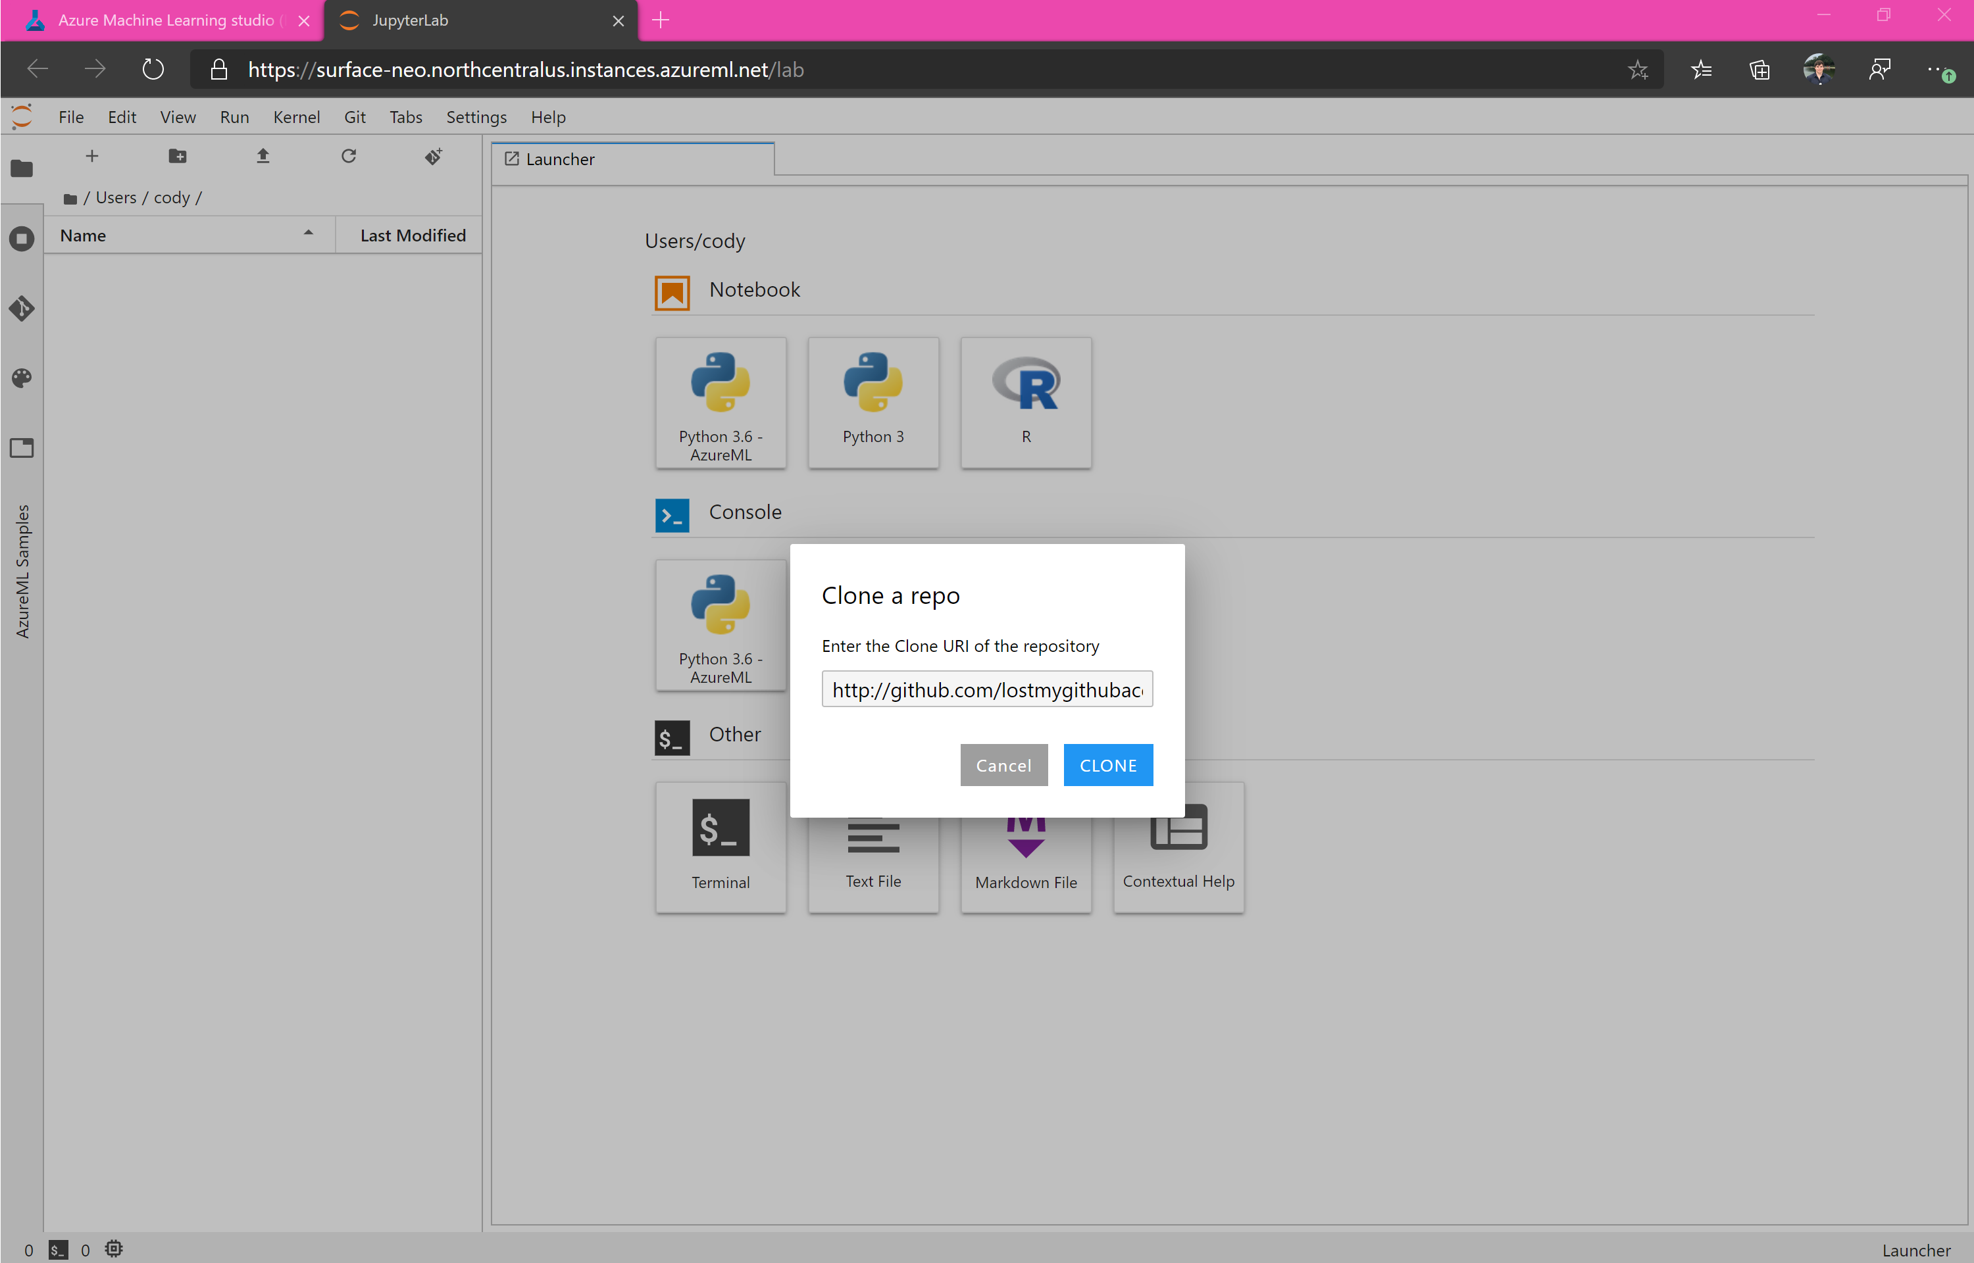
Task: Click the upload files toolbar icon
Action: 263,156
